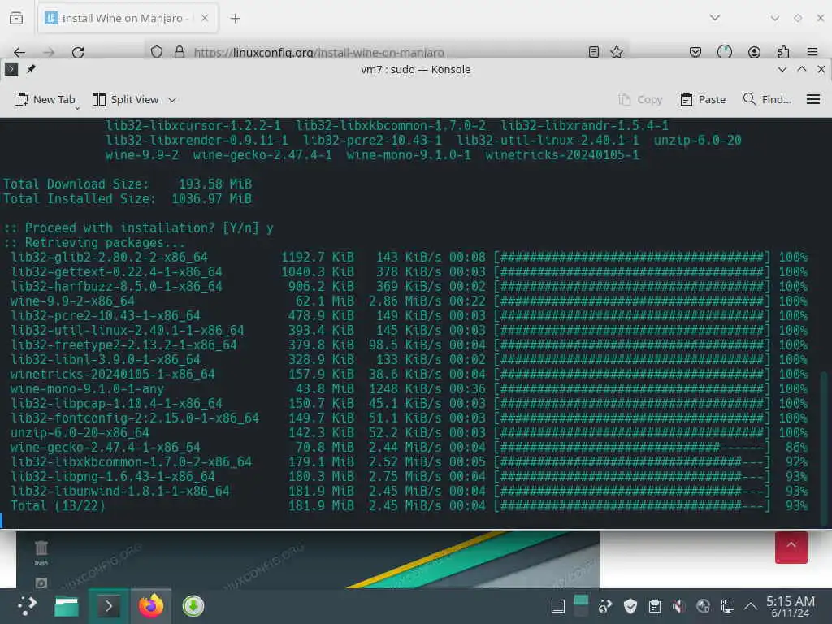Open the muted audio volume tray icon
The image size is (832, 624).
[678, 606]
